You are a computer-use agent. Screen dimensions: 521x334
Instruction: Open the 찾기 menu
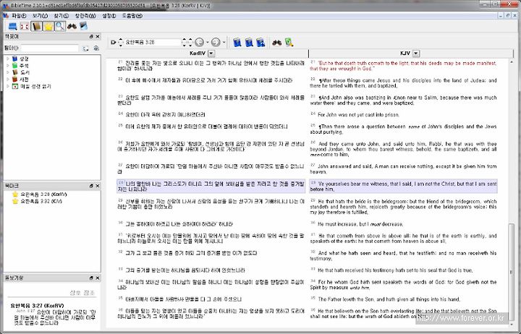[x=61, y=16]
